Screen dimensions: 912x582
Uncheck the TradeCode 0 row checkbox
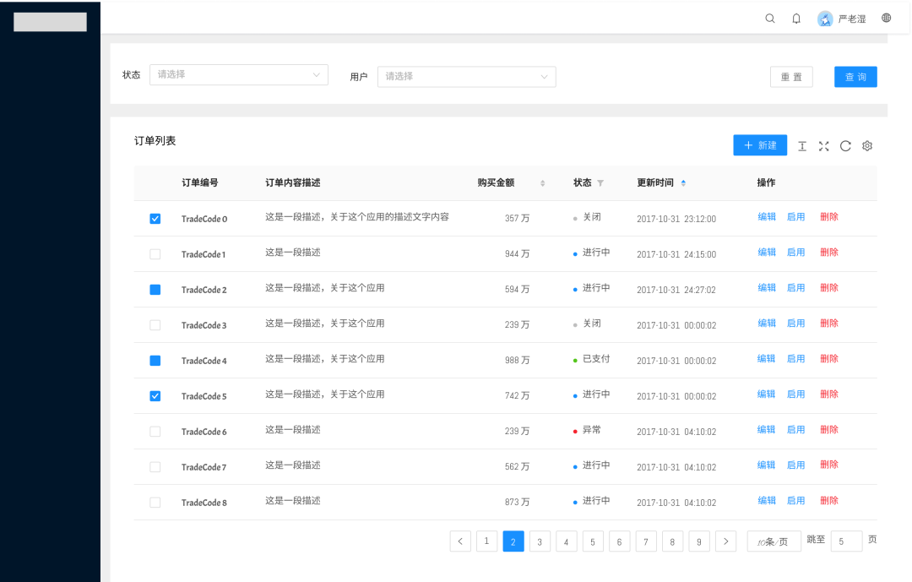(155, 218)
